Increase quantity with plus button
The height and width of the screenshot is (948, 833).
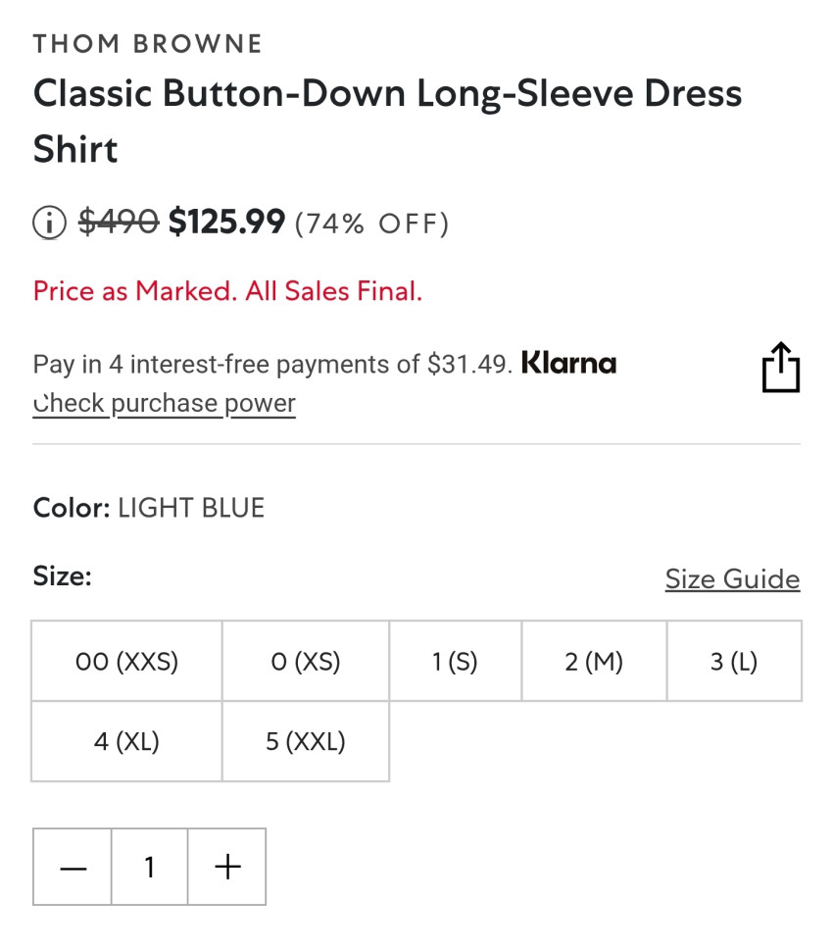226,867
